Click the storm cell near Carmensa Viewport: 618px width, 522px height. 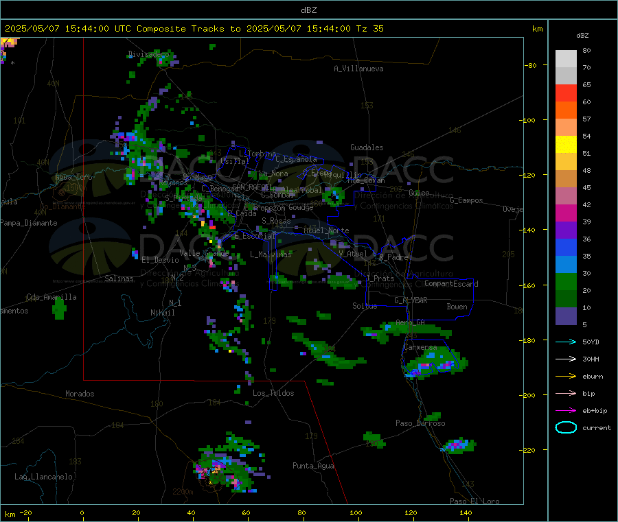pos(435,363)
